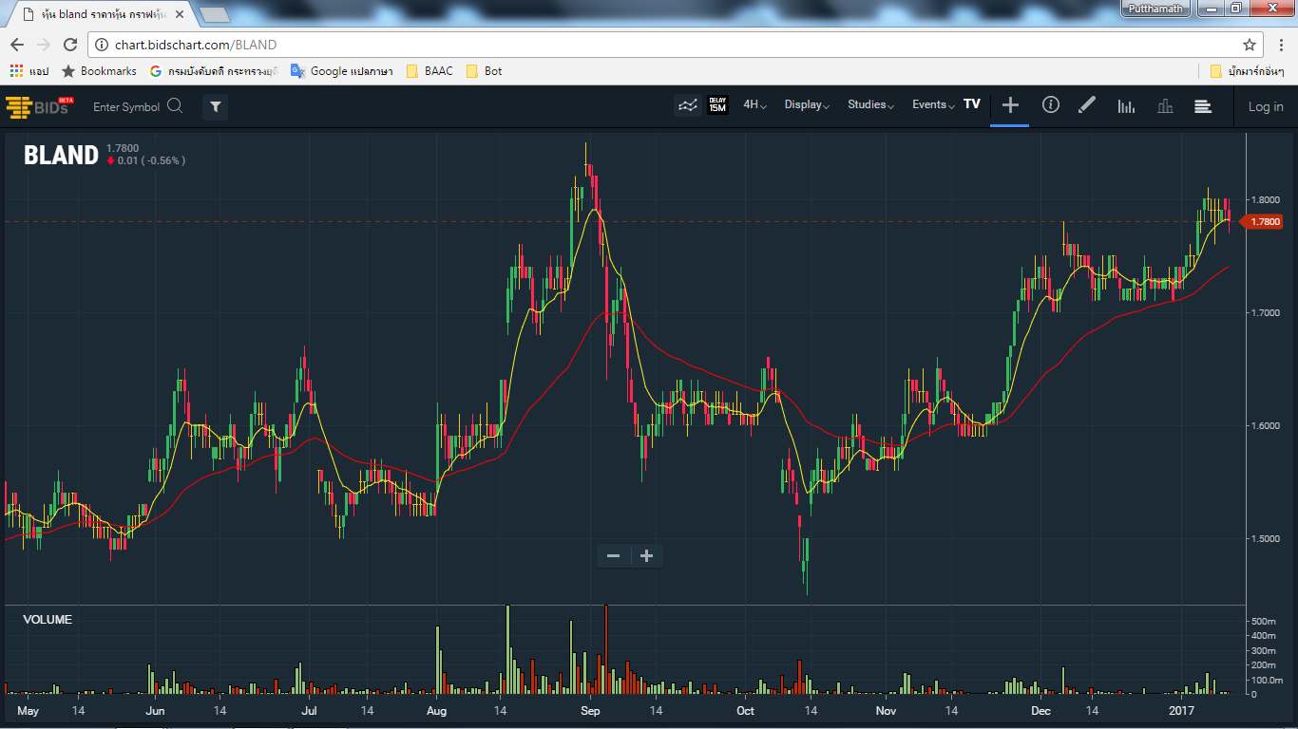Click site info icon in address bar

(102, 45)
